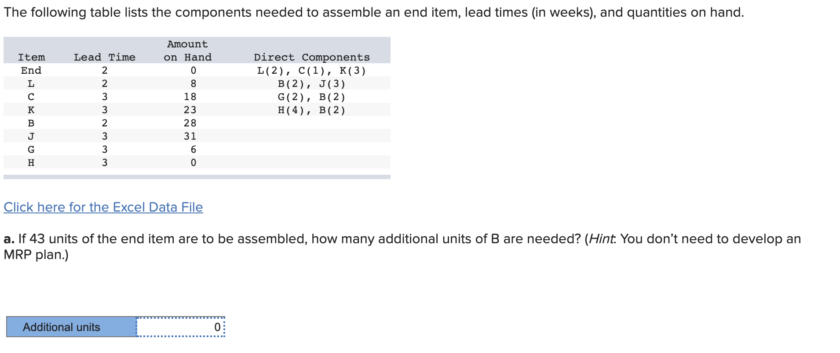840x353 pixels.
Task: Click the Amount on Hand column header
Action: pos(187,50)
